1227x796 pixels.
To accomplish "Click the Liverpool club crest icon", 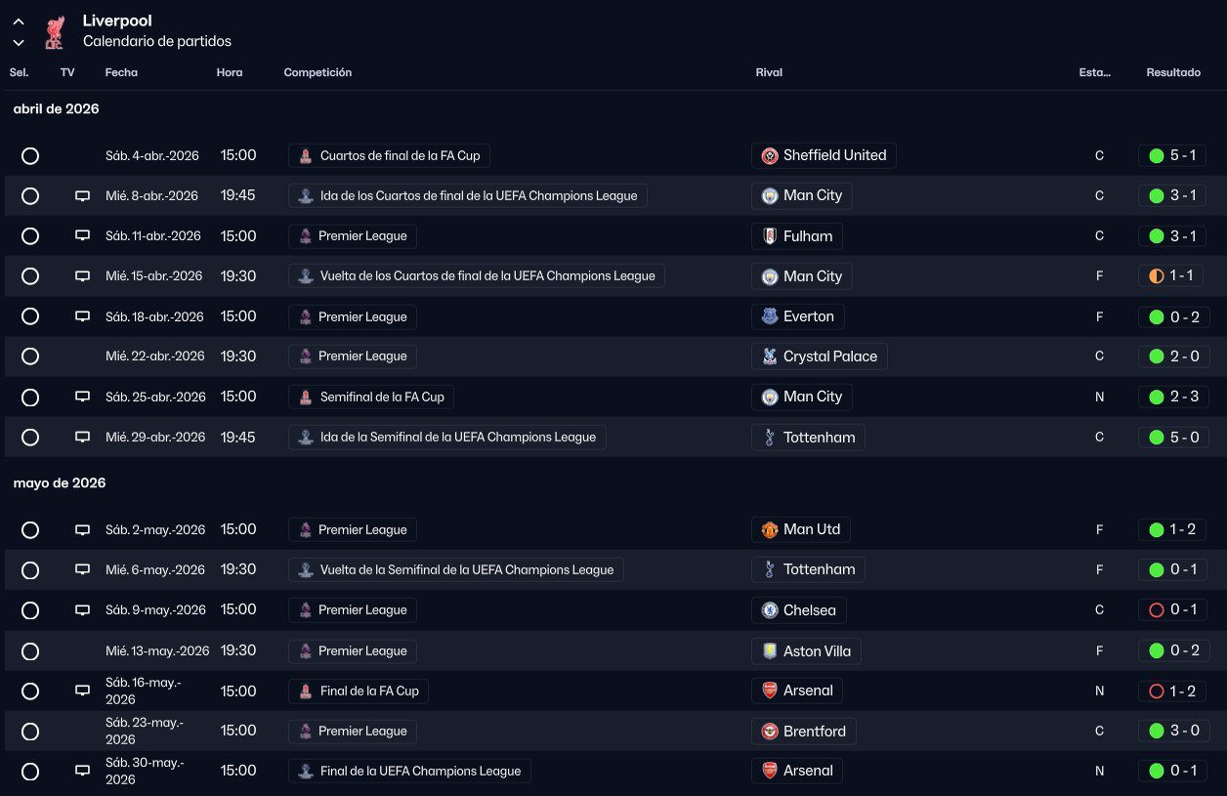I will [55, 31].
